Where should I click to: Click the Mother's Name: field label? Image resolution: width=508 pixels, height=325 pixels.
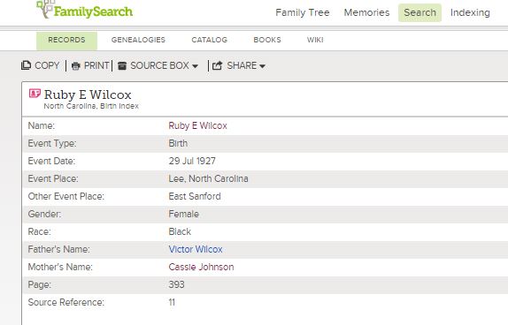[60, 267]
